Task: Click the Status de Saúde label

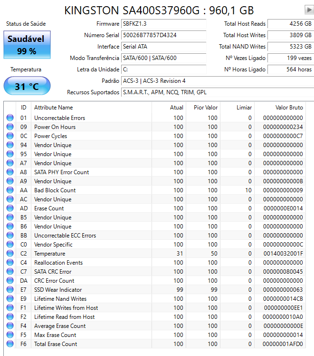Action: pyautogui.click(x=26, y=24)
